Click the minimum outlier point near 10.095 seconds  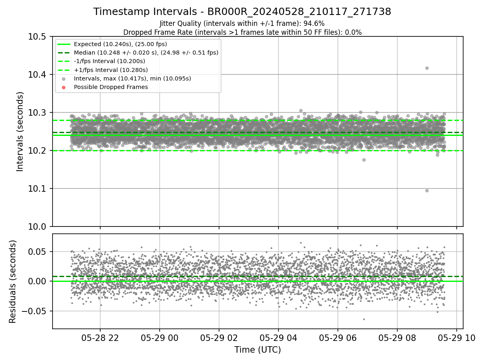[x=427, y=190]
